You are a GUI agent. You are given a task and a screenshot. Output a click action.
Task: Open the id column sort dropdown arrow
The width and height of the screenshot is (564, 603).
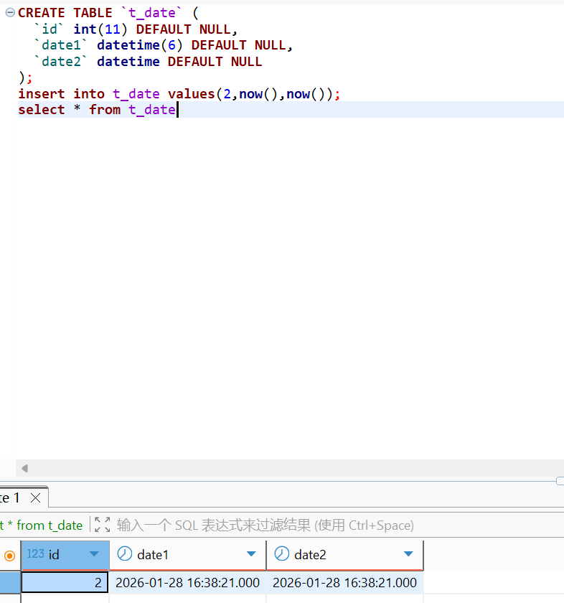(x=94, y=554)
